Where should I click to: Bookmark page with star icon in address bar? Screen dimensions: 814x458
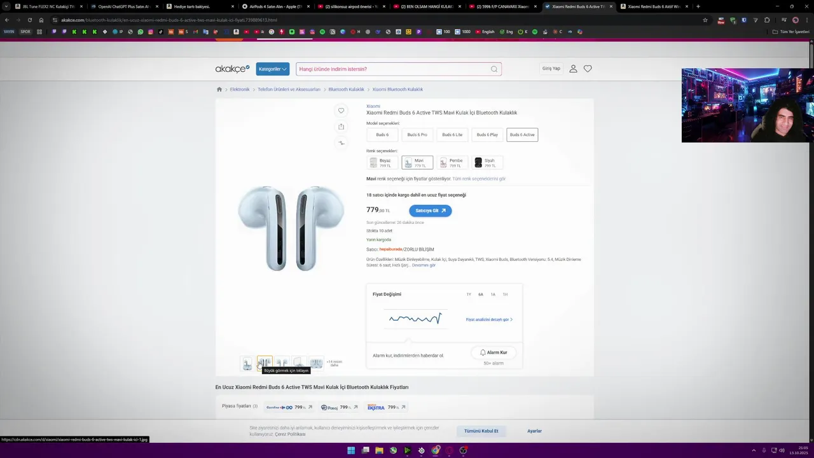point(705,20)
